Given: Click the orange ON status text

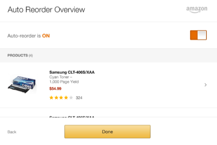Looking at the screenshot, I should (46, 36).
